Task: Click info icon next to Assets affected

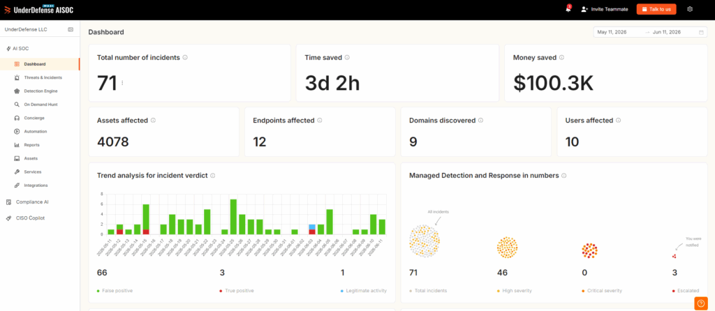Action: click(x=153, y=120)
